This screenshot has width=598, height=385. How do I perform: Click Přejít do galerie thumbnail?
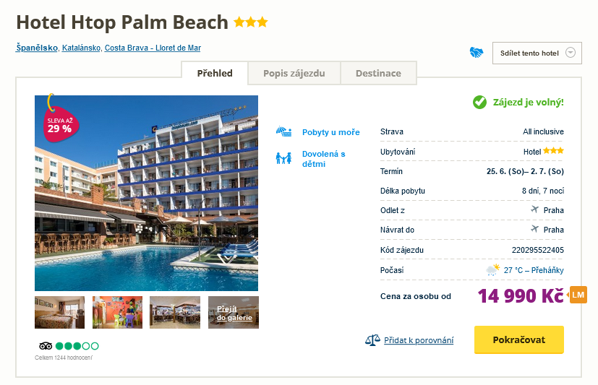click(233, 312)
